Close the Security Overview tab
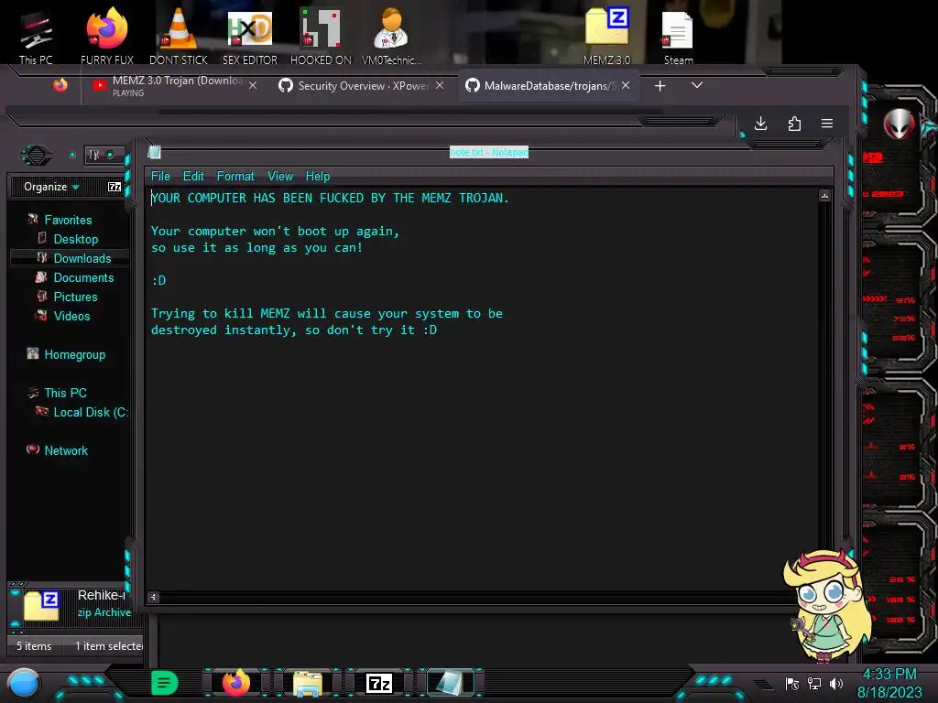Viewport: 938px width, 703px height. point(440,85)
